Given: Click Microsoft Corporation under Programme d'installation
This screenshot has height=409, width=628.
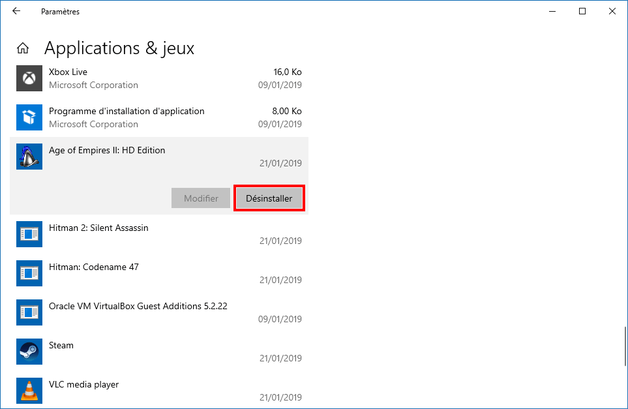Looking at the screenshot, I should (x=93, y=124).
